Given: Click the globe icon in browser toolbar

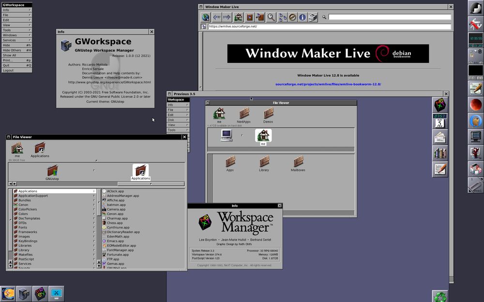Looking at the screenshot, I should click(206, 17).
